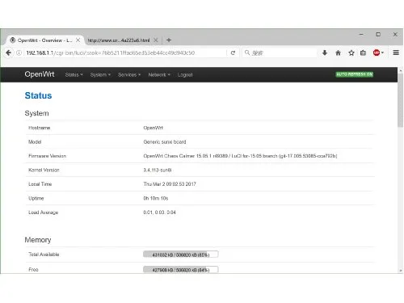Viewport: 404px width, 303px height.
Task: Click the search magnifier icon
Action: click(247, 53)
